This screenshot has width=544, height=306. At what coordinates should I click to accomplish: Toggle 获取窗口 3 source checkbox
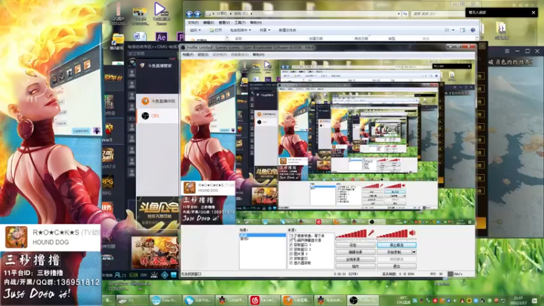291,245
